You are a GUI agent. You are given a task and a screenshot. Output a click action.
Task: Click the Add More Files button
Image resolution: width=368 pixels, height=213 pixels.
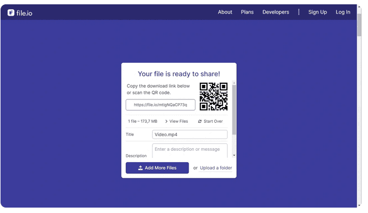[x=157, y=168]
